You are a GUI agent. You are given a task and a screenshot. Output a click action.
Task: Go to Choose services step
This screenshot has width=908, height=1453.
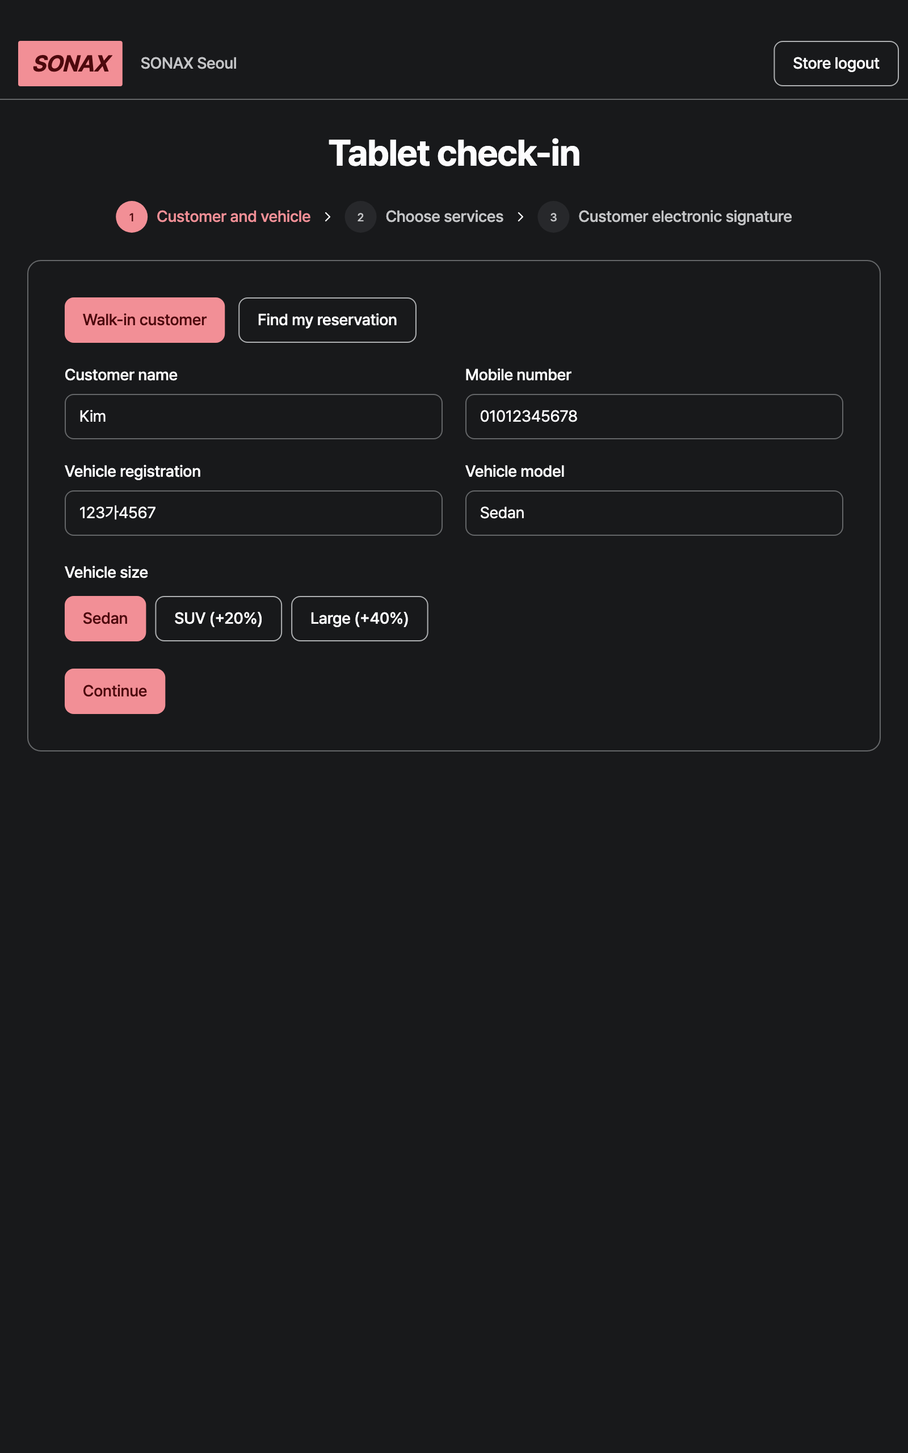(x=444, y=217)
